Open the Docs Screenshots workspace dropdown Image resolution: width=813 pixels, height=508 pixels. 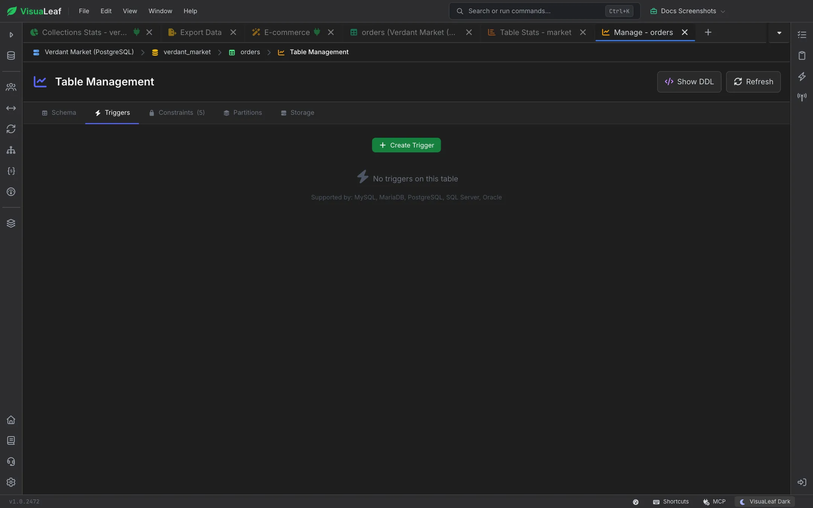click(687, 11)
